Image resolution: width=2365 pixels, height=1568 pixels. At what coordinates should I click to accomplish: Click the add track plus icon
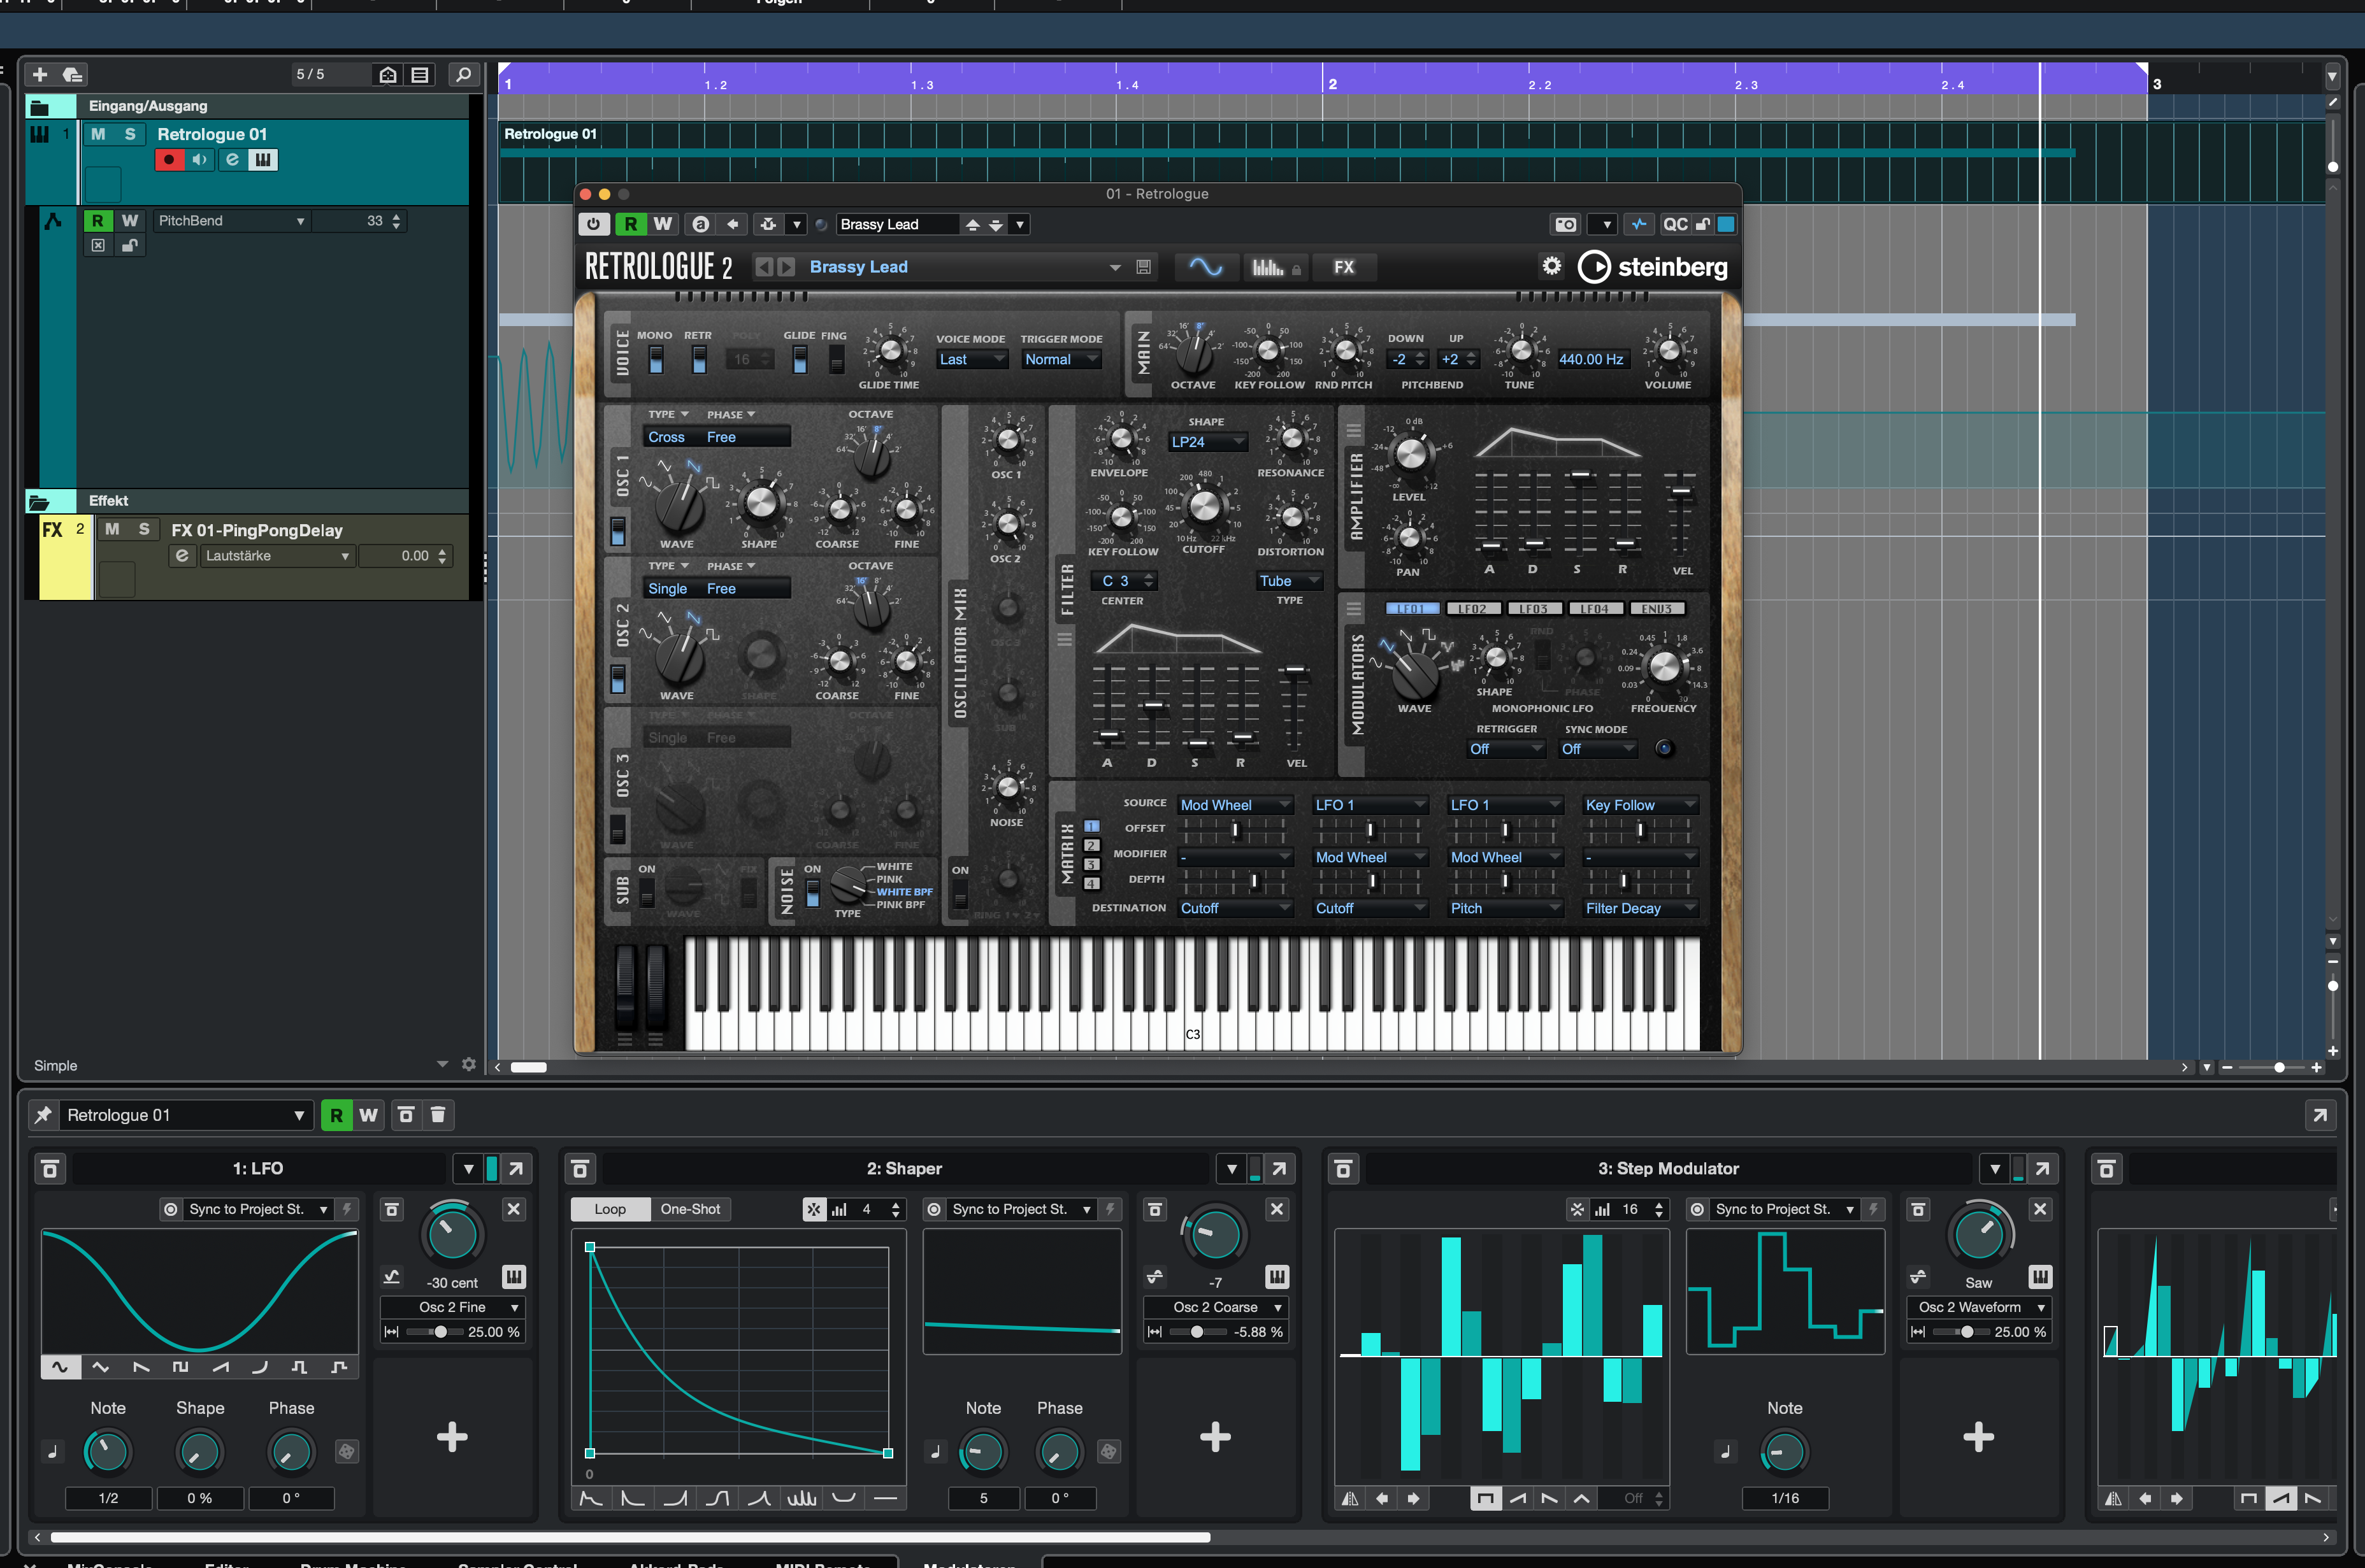[40, 74]
